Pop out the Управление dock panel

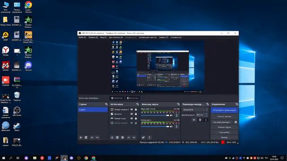click(x=237, y=104)
